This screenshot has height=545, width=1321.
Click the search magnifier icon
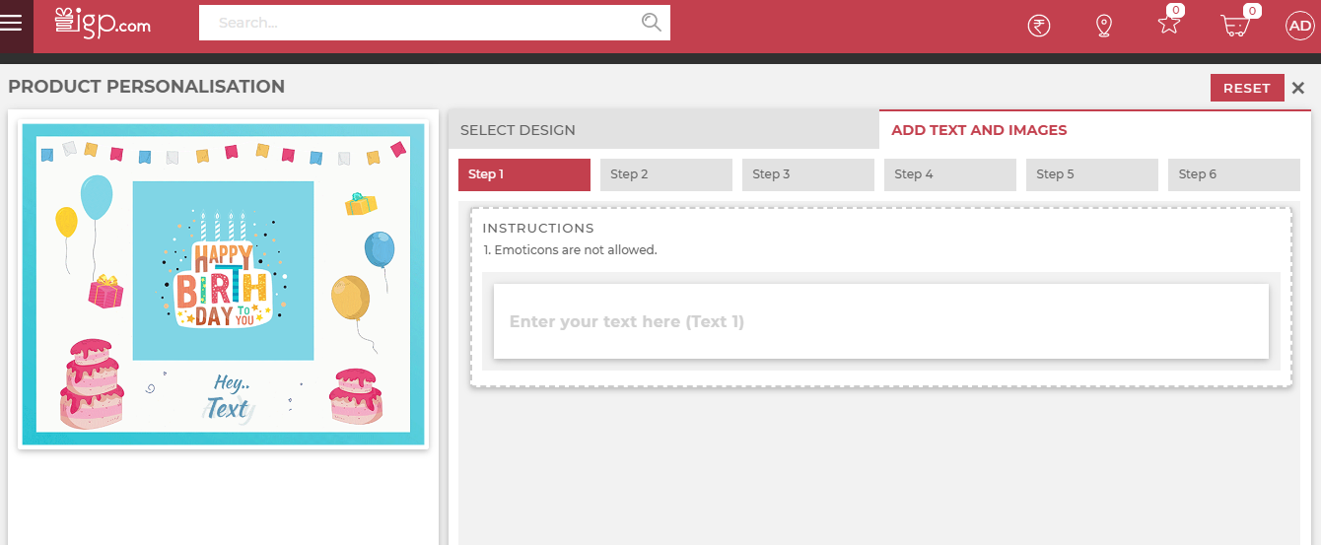[x=651, y=23]
